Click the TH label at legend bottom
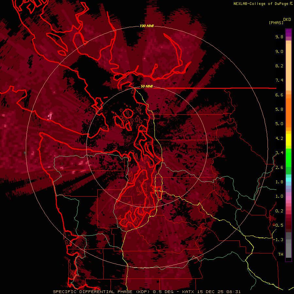 [x=281, y=254]
